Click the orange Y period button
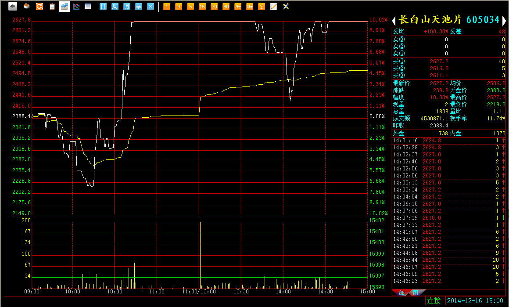Viewport: 509px width, 307px height. (x=262, y=7)
